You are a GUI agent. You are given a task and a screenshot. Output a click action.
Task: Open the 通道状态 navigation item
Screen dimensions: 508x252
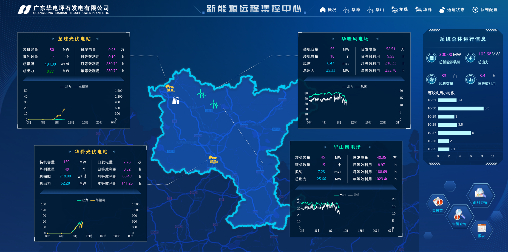coord(452,10)
